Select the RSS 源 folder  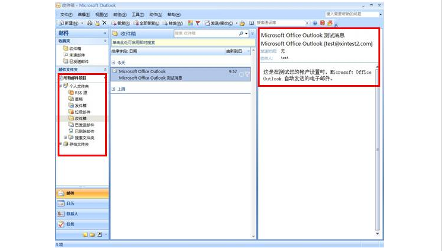[x=78, y=93]
